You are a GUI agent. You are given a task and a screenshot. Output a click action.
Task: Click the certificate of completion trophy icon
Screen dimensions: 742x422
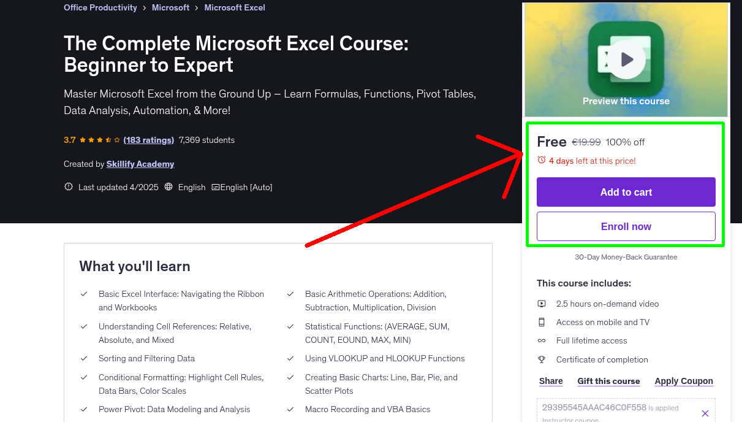(x=542, y=359)
